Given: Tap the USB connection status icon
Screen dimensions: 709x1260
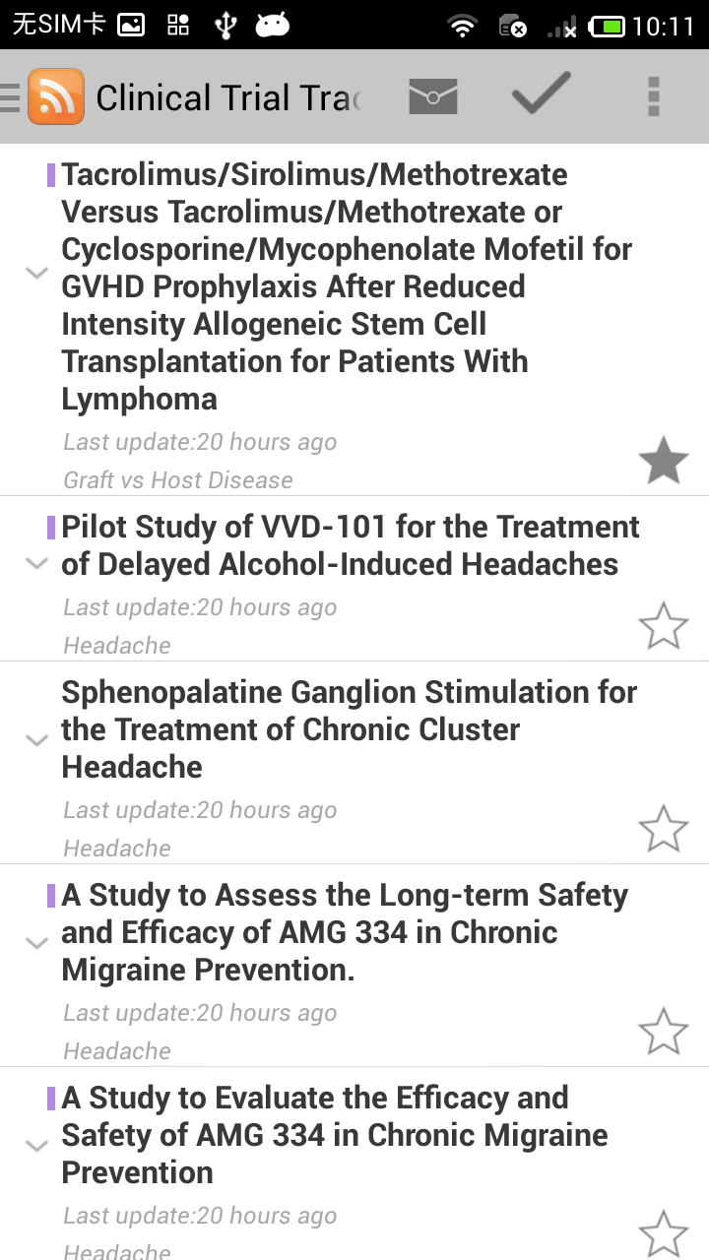Looking at the screenshot, I should [x=226, y=26].
